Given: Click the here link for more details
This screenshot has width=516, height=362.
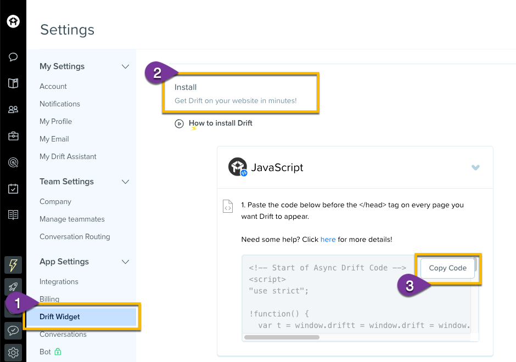Looking at the screenshot, I should [328, 239].
